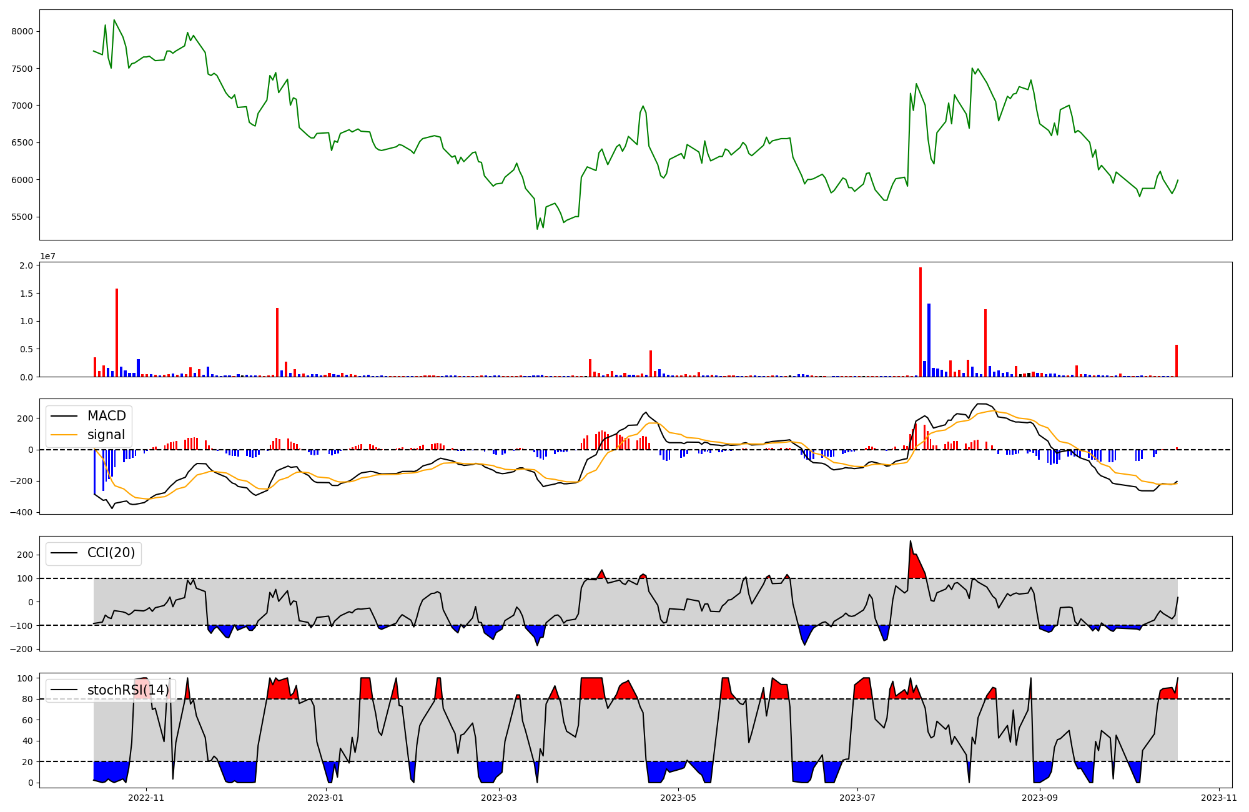Click the black MACD line sample in legend

[64, 416]
